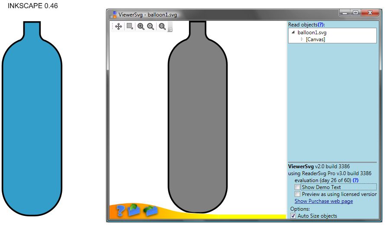Click the zoom to fit magnifier icon
Image resolution: width=385 pixels, height=225 pixels.
(x=162, y=26)
